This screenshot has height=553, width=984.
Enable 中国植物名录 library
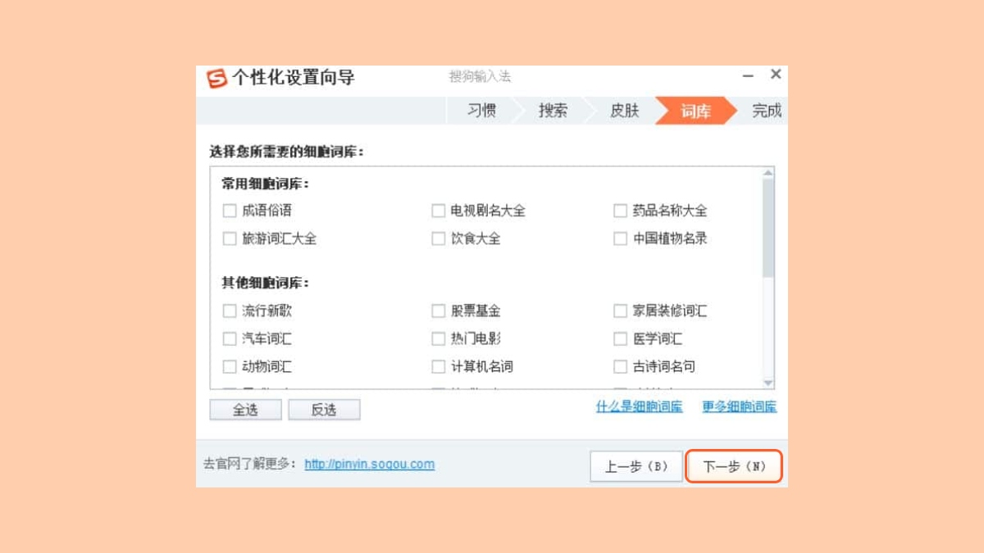click(x=621, y=238)
